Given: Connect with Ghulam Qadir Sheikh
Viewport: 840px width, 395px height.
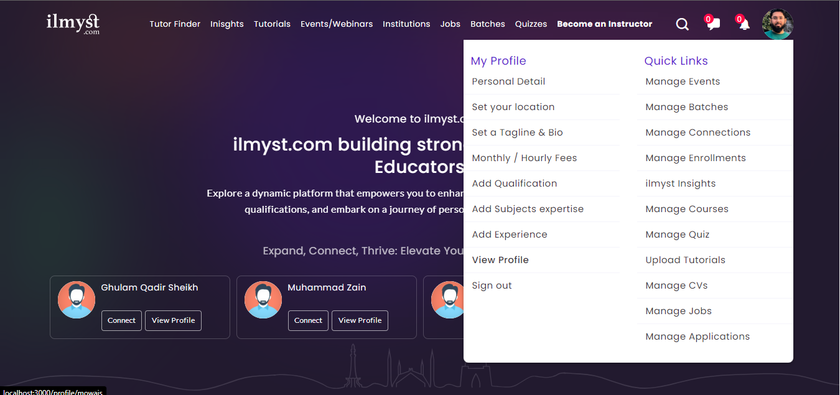Looking at the screenshot, I should click(x=121, y=320).
